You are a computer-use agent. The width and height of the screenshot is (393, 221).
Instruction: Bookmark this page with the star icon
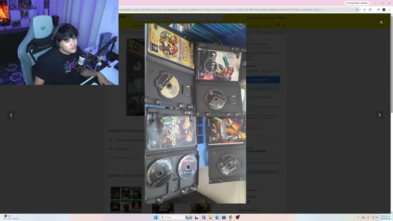357,10
